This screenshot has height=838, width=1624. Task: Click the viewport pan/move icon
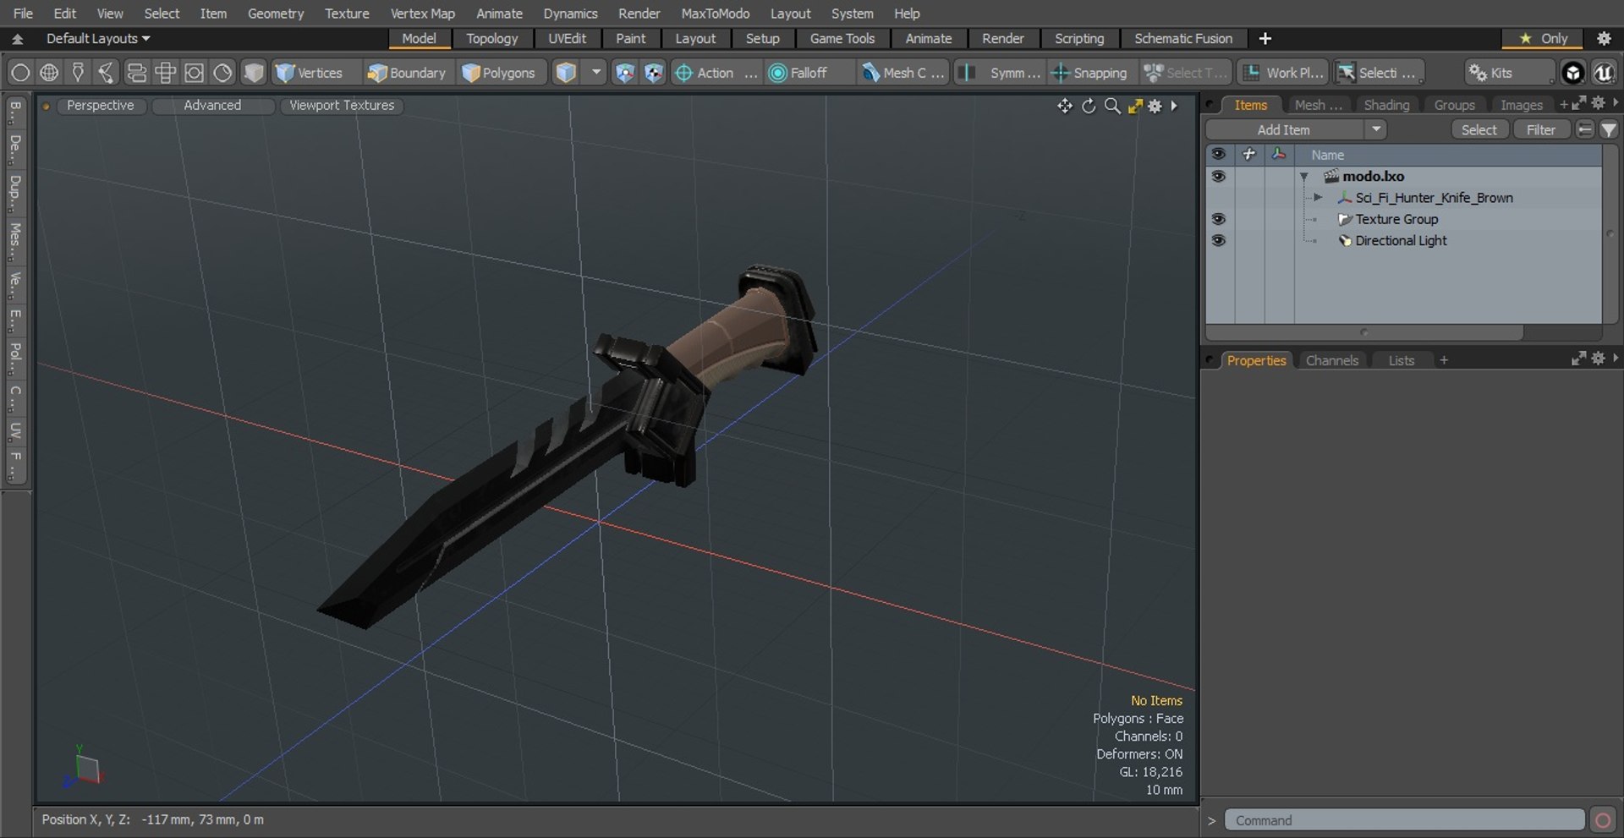(x=1064, y=106)
